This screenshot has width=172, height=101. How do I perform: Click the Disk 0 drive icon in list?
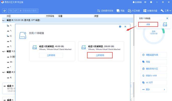coord(4,20)
